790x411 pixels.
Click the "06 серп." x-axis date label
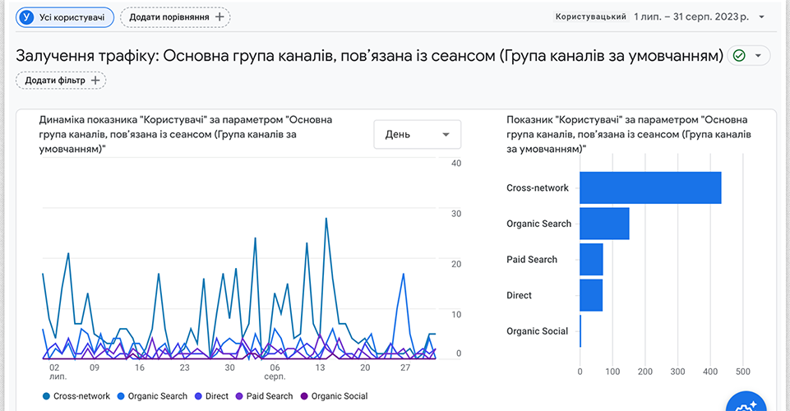pyautogui.click(x=275, y=372)
